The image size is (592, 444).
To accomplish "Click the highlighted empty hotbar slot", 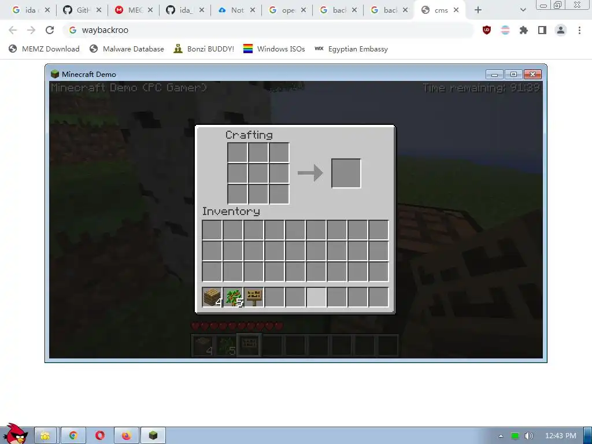I will coord(316,297).
